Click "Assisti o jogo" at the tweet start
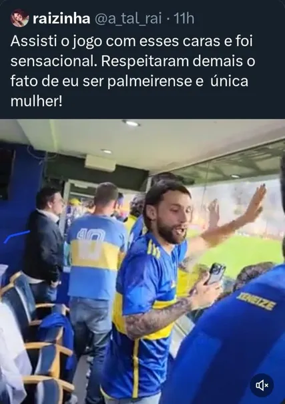 (x=56, y=41)
